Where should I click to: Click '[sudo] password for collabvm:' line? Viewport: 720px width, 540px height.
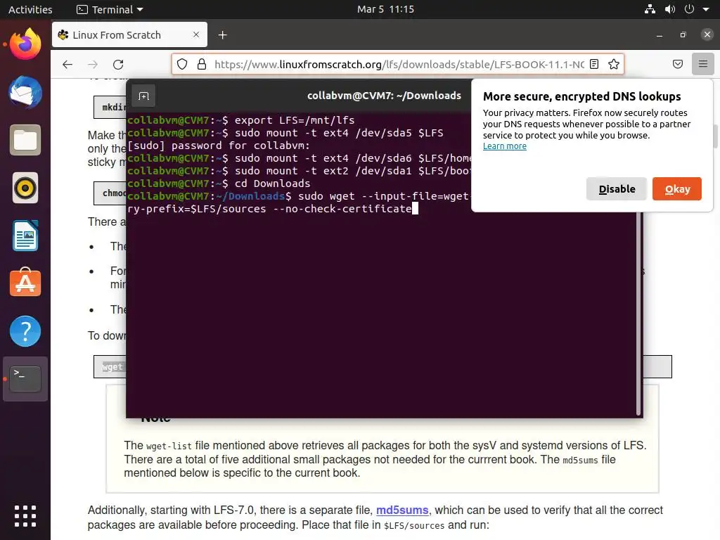point(219,146)
